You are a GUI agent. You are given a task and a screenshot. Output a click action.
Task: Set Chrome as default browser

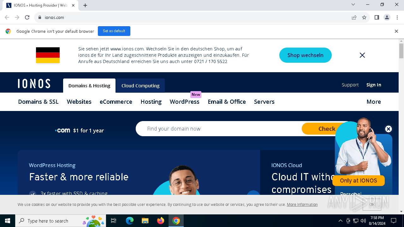[x=114, y=31]
